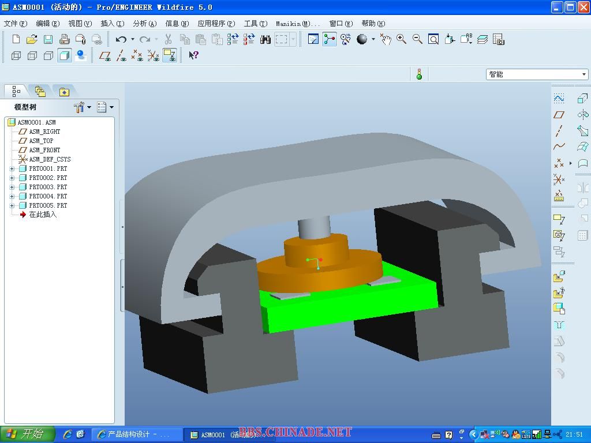
Task: Select the Hole tool in right toolbar
Action: point(559,325)
